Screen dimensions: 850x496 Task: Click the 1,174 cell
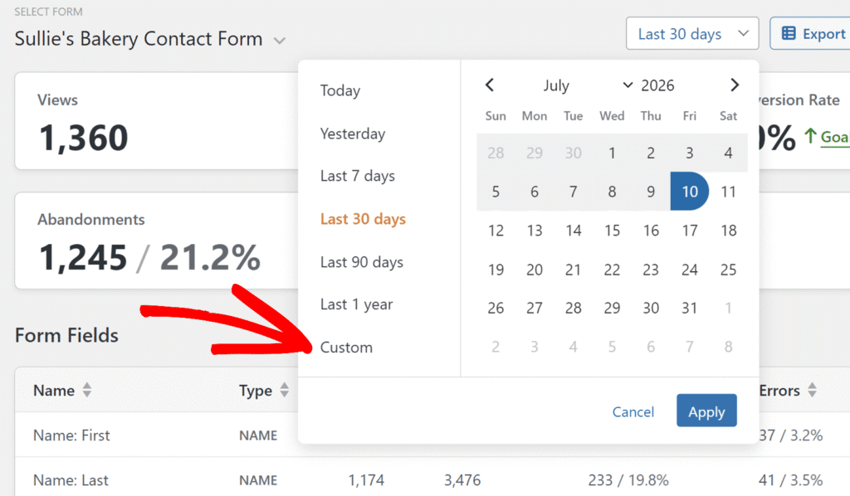[366, 479]
